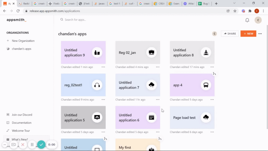Click the browser extensions puzzle icon
Screen dimensions: 268x151
pyautogui.click(x=250, y=11)
